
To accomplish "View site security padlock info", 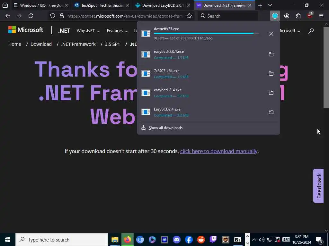I will click(x=61, y=16).
